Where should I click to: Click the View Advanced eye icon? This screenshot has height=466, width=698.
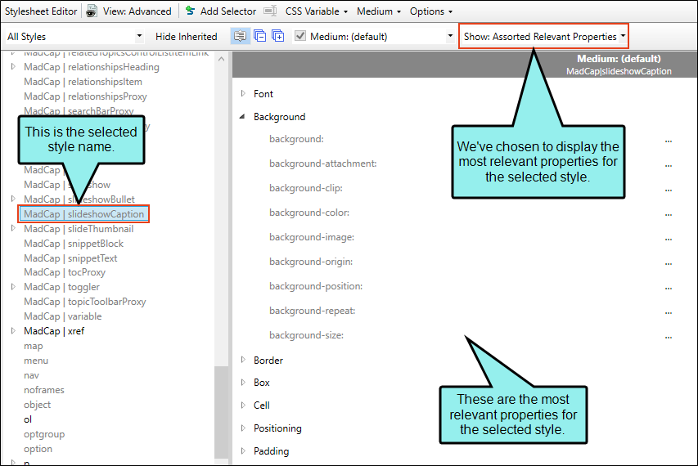click(x=92, y=11)
